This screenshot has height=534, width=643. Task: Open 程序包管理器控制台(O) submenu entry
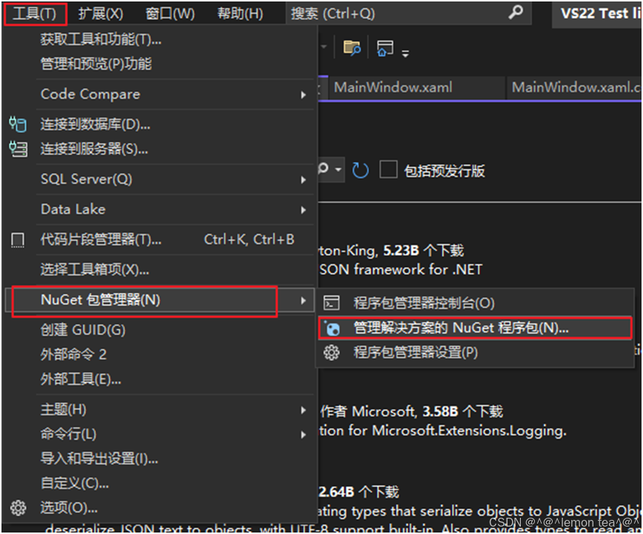[x=475, y=303]
